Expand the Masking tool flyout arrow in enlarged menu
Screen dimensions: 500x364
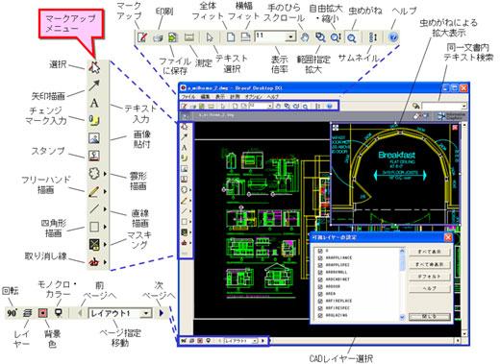(105, 245)
